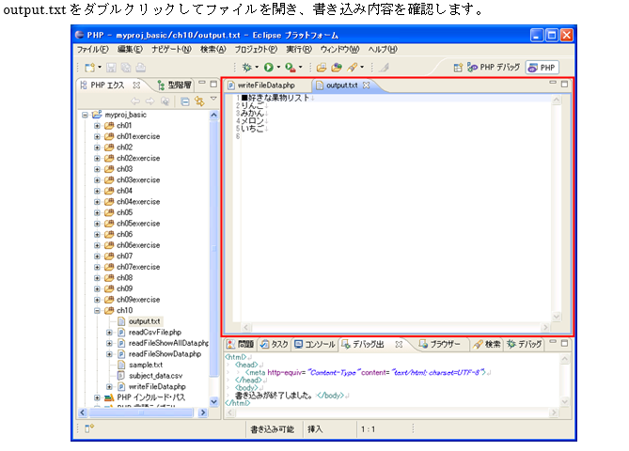Expand the ch01 folder node
This screenshot has height=451, width=629.
(97, 125)
